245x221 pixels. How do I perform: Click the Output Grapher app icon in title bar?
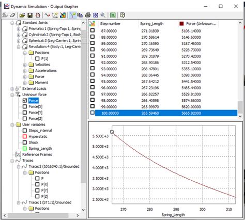pyautogui.click(x=7, y=6)
